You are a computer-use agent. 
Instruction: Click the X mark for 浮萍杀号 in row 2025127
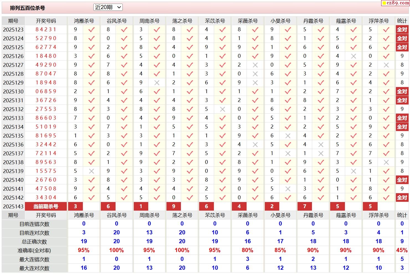(386, 65)
